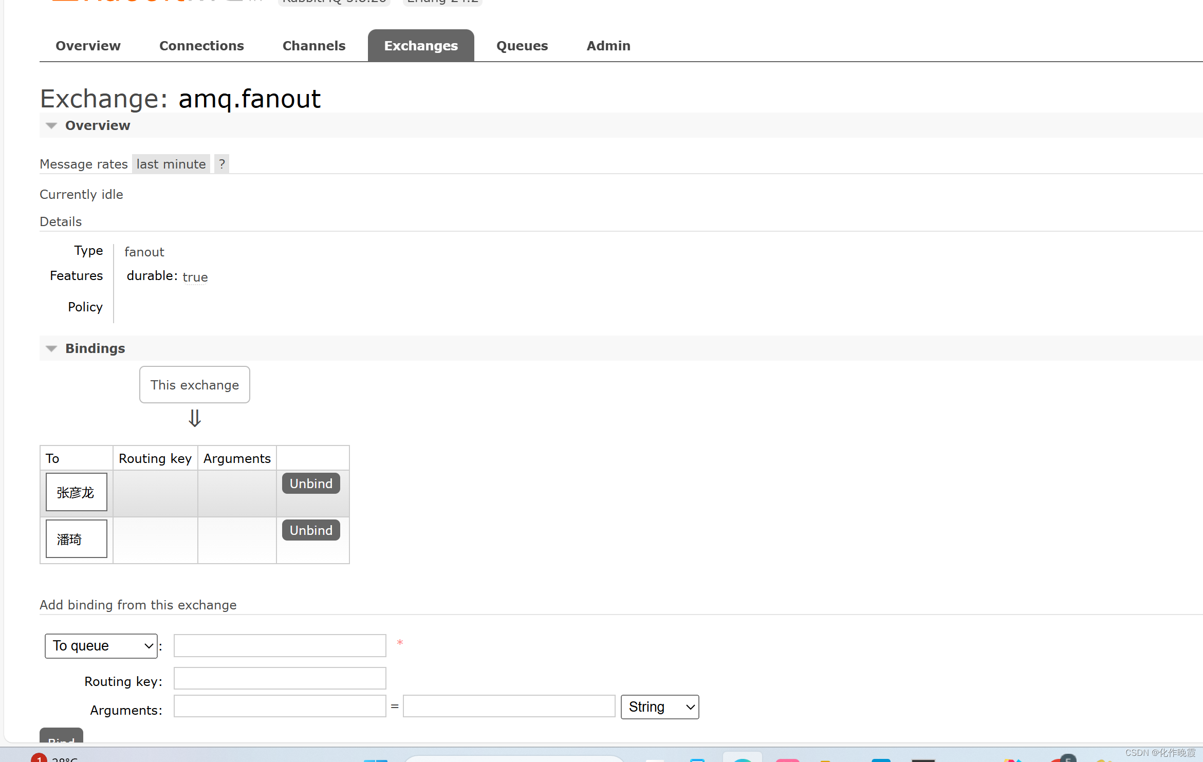Click the Exchanges tab
Screen dimensions: 1203x762
[420, 46]
